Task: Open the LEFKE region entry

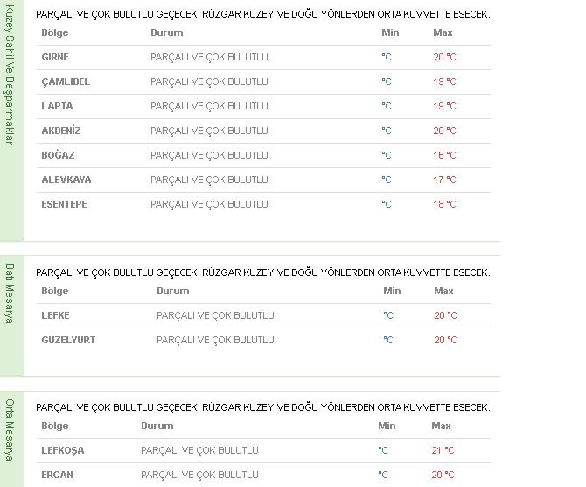Action: pyautogui.click(x=55, y=315)
